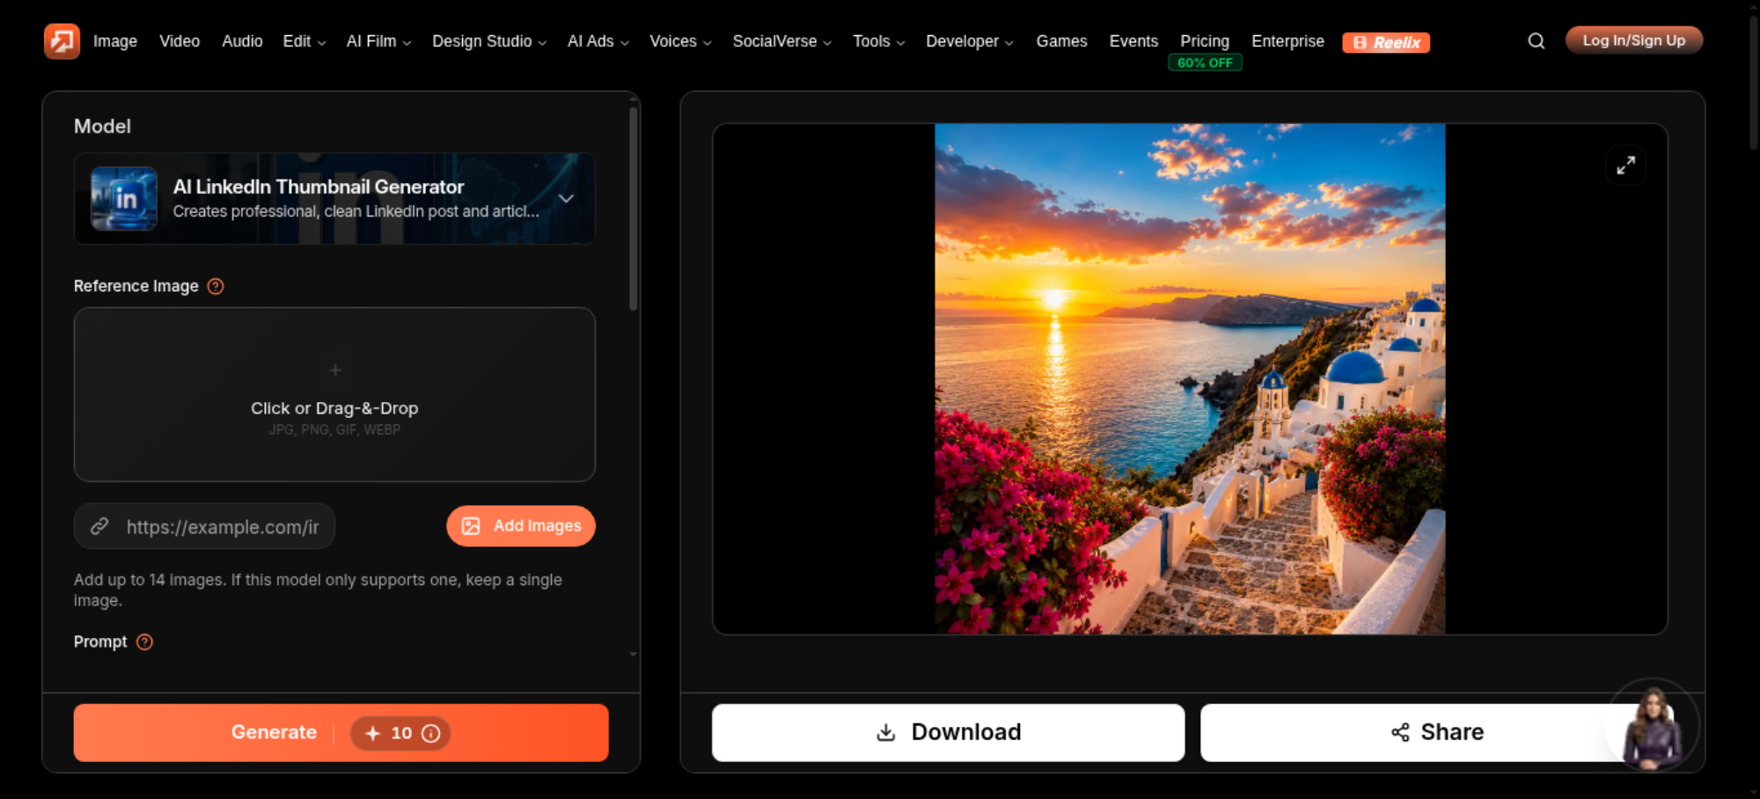Click the sparkle credits icon on Generate

coord(372,733)
